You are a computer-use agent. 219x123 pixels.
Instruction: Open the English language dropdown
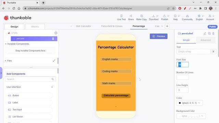pos(200,17)
